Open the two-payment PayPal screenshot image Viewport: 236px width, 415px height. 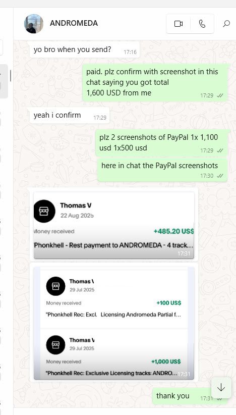click(x=114, y=323)
